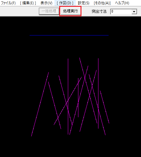Screen dimensions: 141x157
Task: Select the rightmost short magenta diagonal line
Action: 105,107
